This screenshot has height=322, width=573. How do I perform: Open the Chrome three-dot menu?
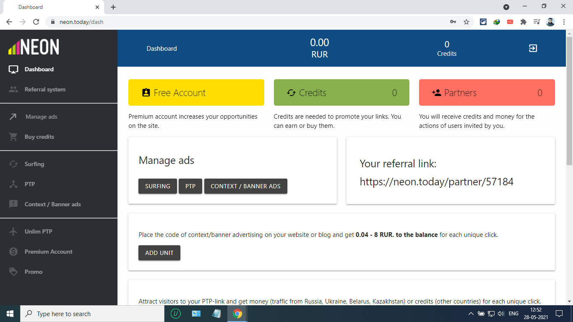point(564,22)
